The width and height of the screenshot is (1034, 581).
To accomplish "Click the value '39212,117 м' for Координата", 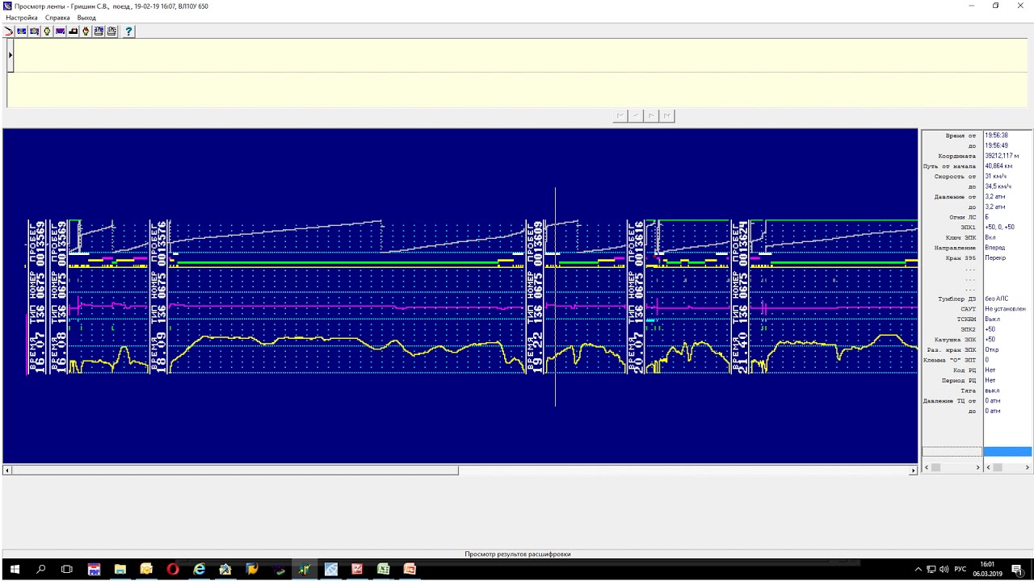I will click(1002, 156).
